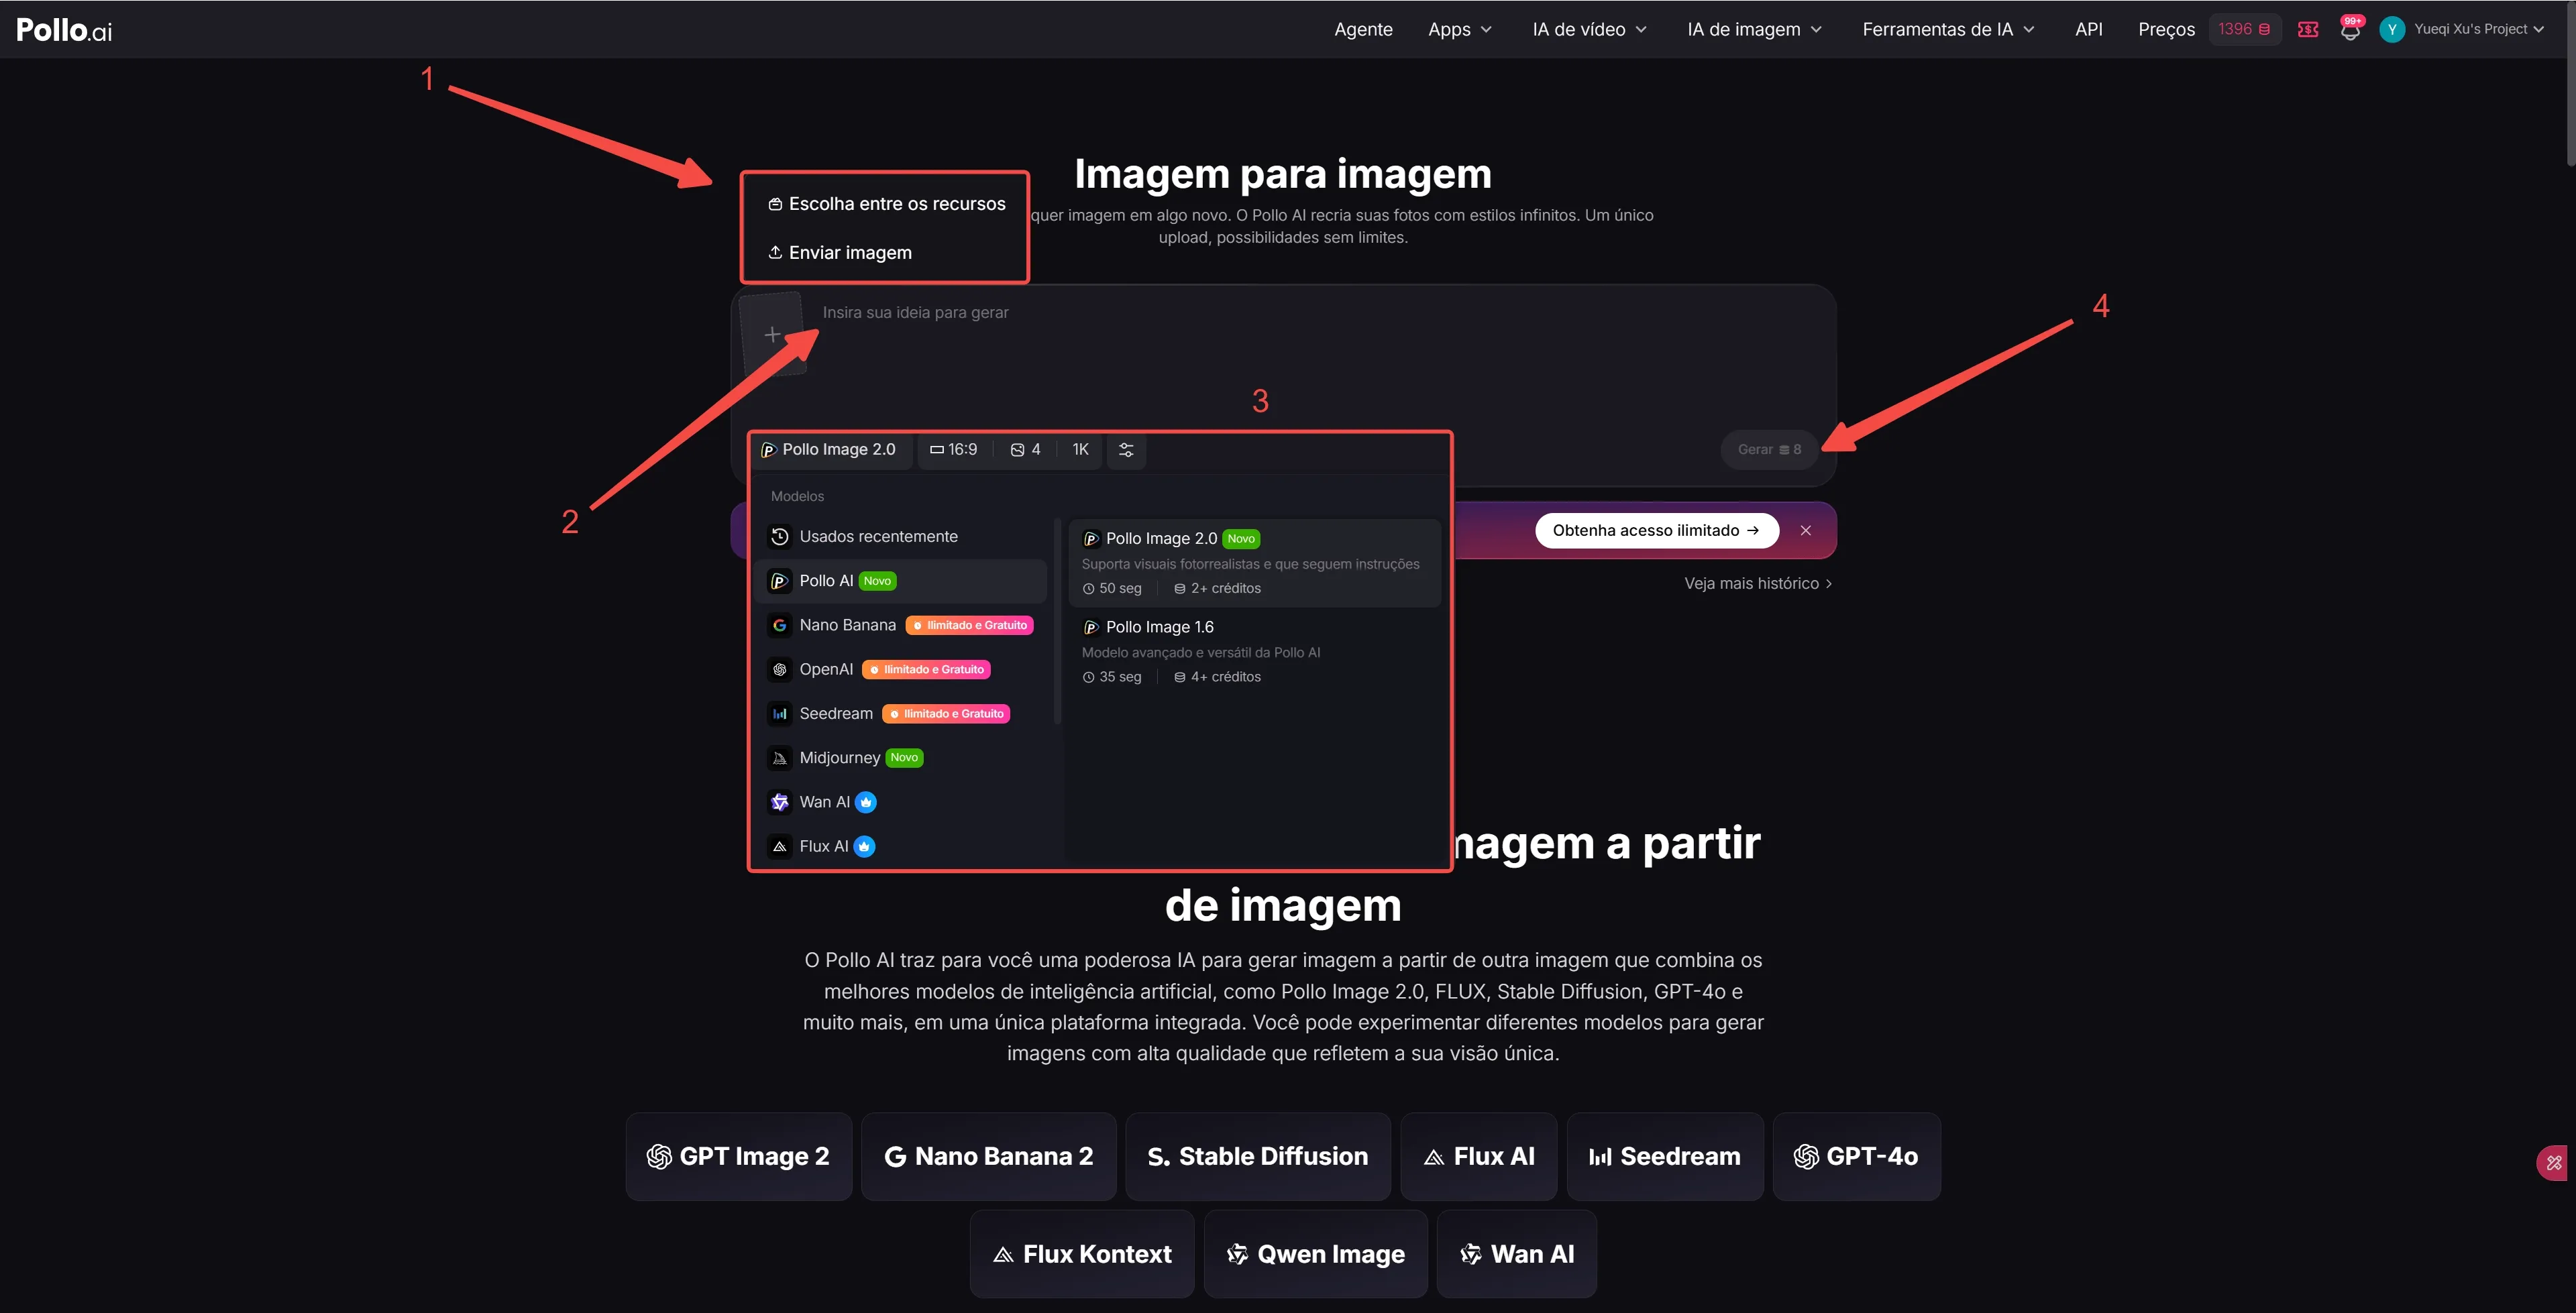Click the Usados recentemente clock icon
Viewport: 2576px width, 1313px height.
(x=780, y=537)
